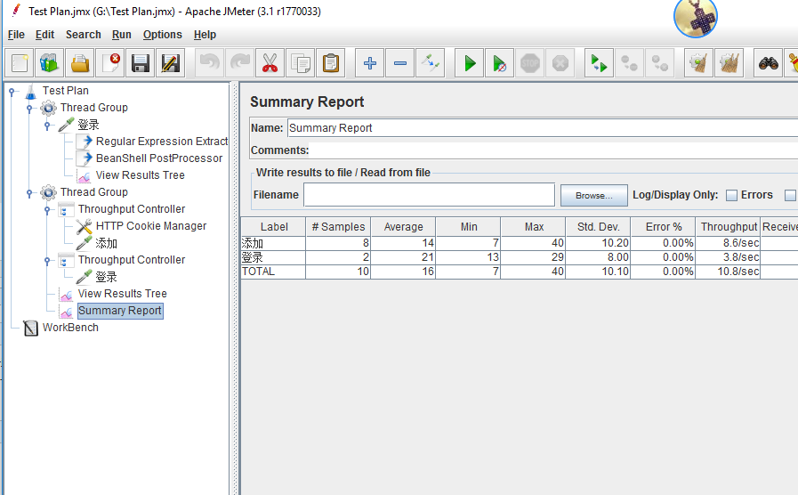
Task: Collapse the first Throughput Controller node
Action: point(47,209)
